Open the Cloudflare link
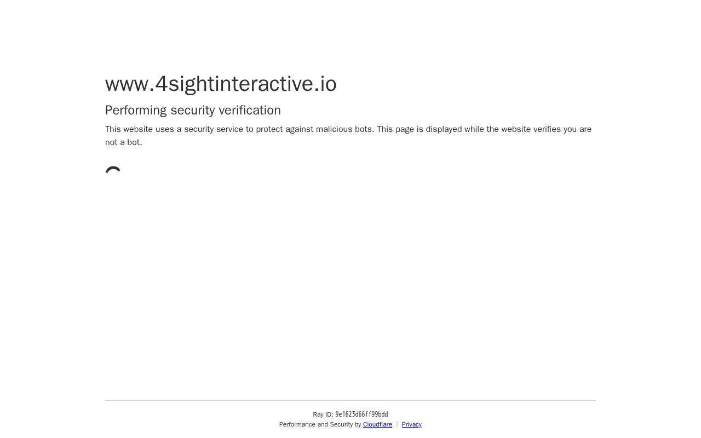The image size is (701, 438). [x=377, y=425]
